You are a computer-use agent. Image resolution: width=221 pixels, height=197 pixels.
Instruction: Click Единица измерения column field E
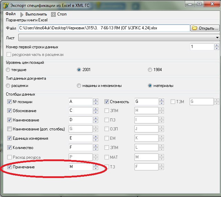pyautogui.click(x=80, y=138)
